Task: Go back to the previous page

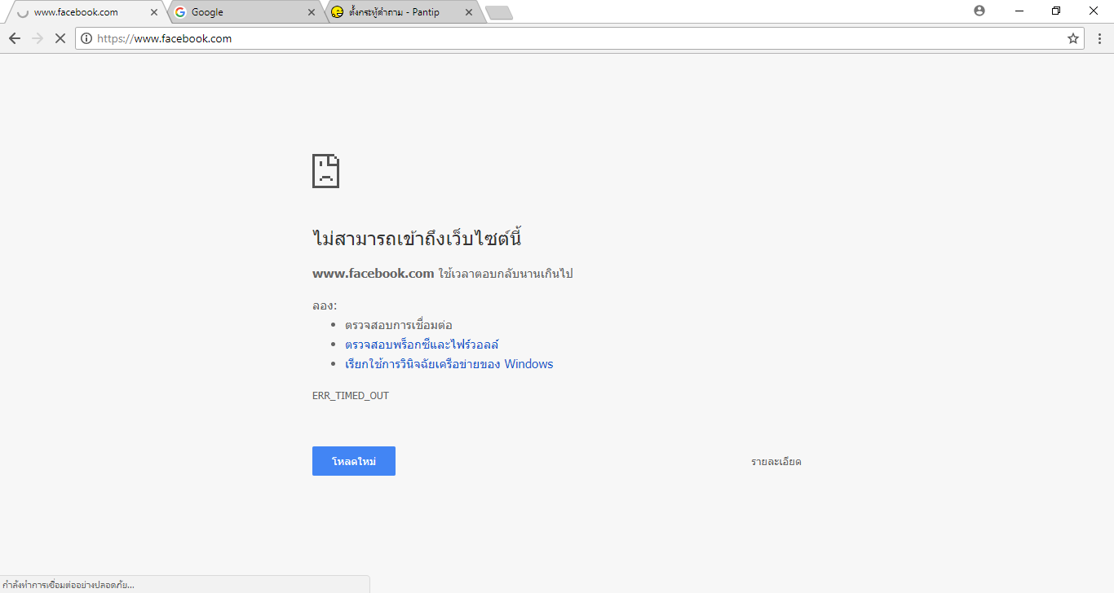Action: [x=15, y=38]
